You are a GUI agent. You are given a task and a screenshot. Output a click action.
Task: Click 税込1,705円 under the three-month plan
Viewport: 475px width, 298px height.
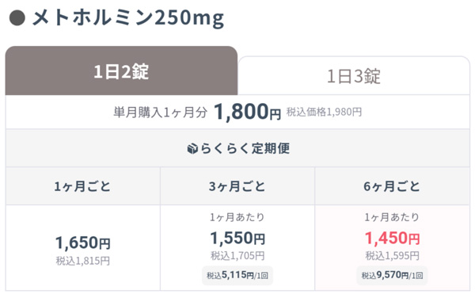(237, 256)
